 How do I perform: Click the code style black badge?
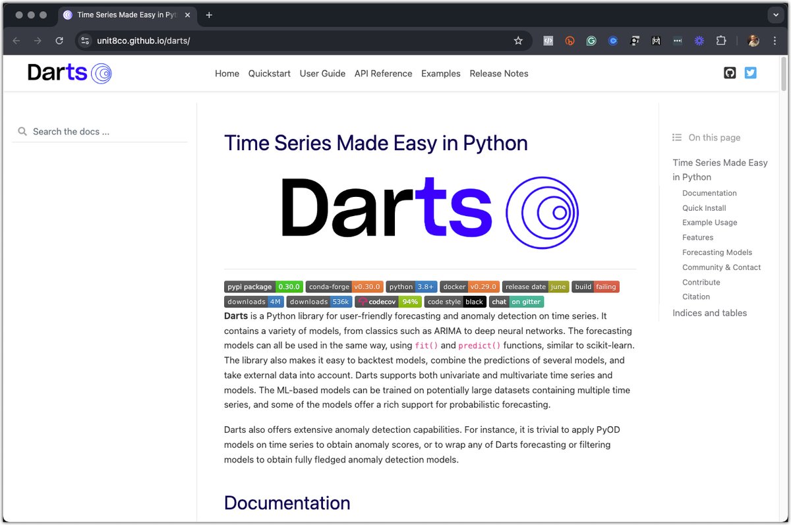(455, 302)
